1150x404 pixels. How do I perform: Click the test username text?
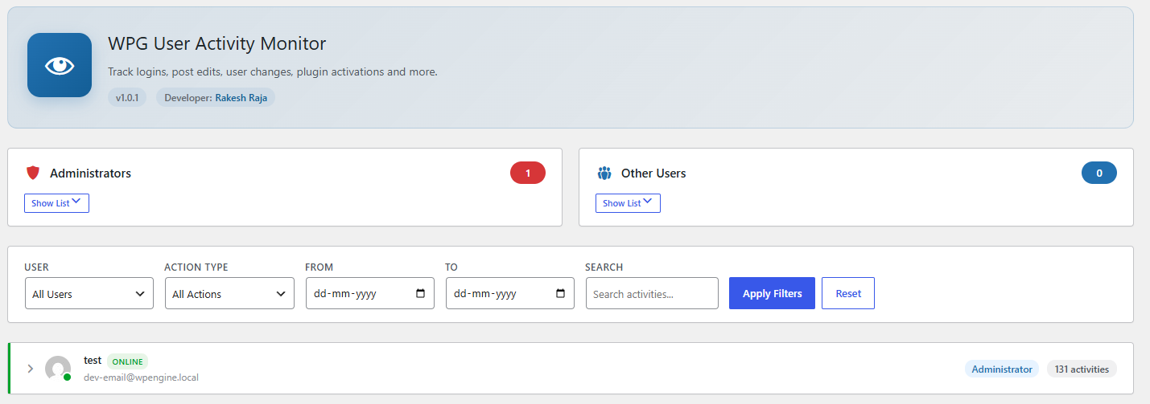click(x=93, y=361)
